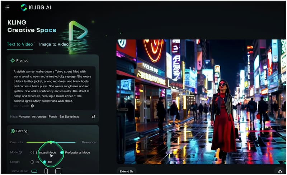Select Standard Mode radio button
Viewport: 287px width, 175px height.
pos(32,152)
